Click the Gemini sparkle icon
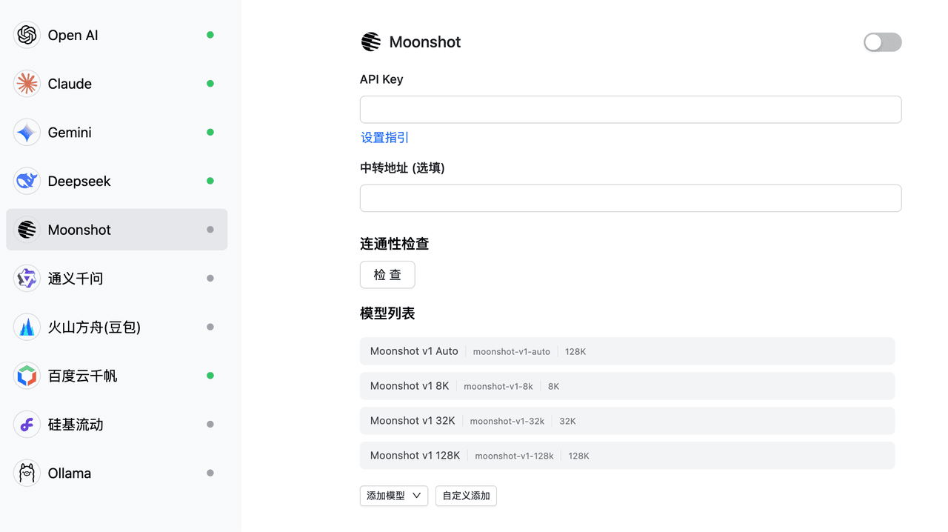Image resolution: width=948 pixels, height=532 pixels. pyautogui.click(x=27, y=133)
